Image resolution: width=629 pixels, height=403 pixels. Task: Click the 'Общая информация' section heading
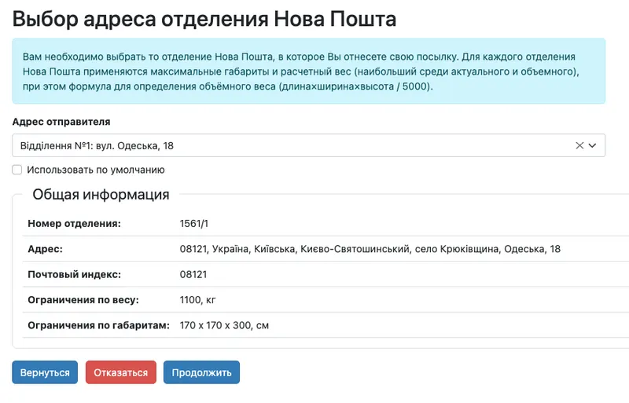[101, 195]
